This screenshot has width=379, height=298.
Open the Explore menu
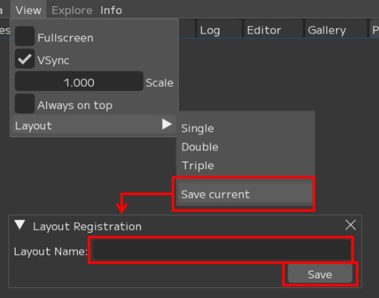pos(72,10)
